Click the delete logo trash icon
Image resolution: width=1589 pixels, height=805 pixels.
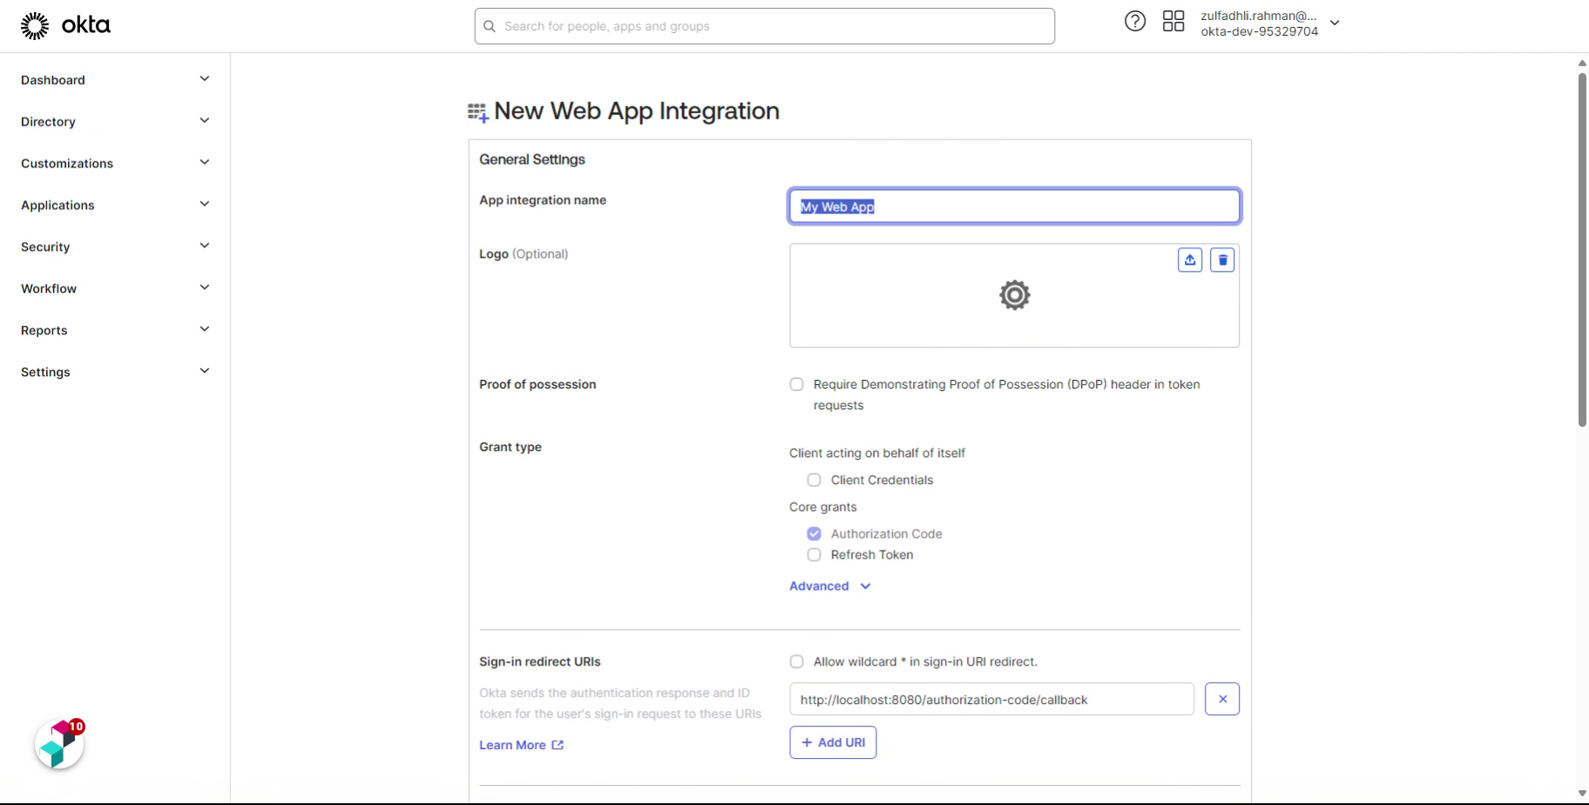pyautogui.click(x=1222, y=260)
